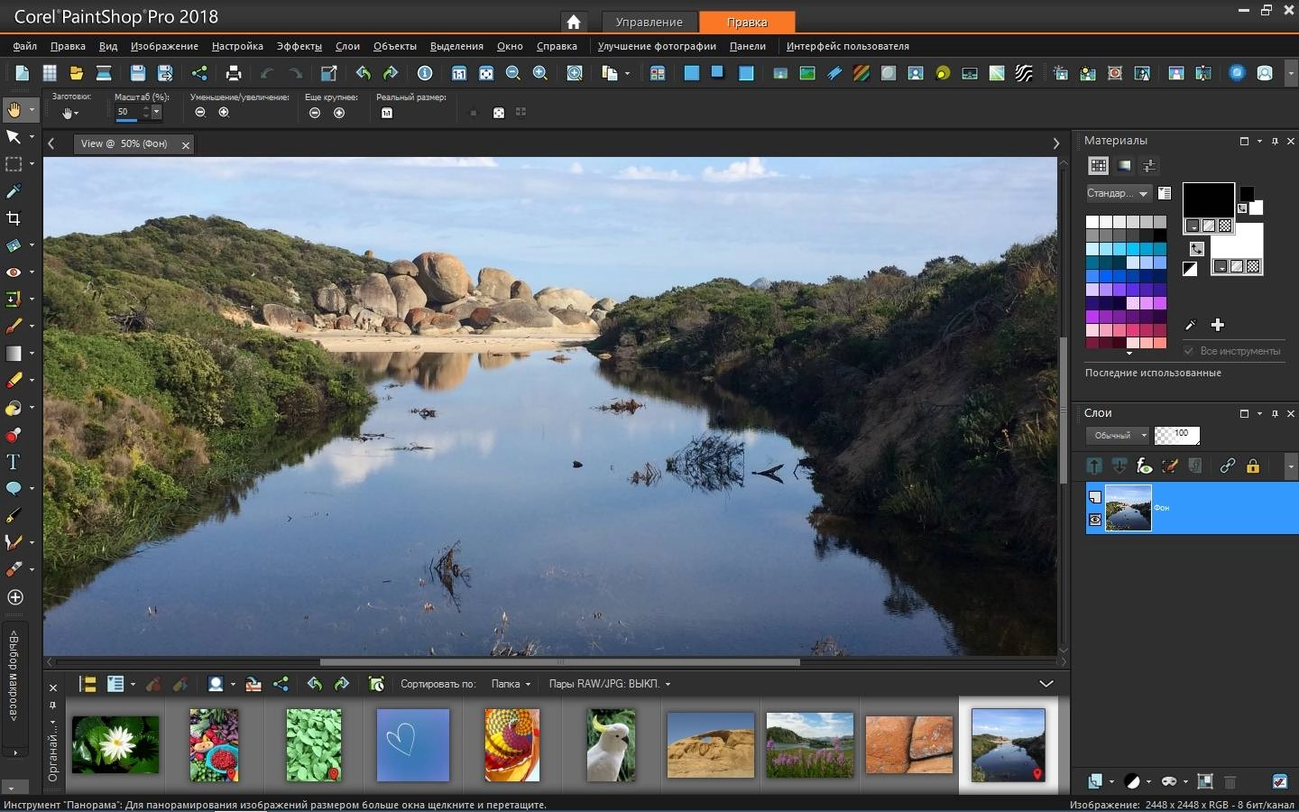Image resolution: width=1299 pixels, height=812 pixels.
Task: Open the Папка sort dropdown
Action: click(511, 684)
